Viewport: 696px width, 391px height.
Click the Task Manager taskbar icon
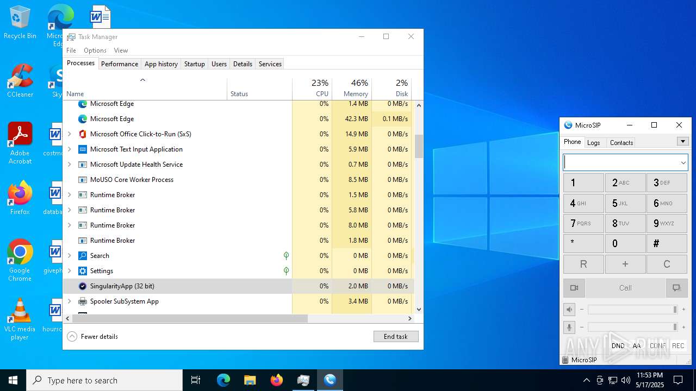click(303, 380)
